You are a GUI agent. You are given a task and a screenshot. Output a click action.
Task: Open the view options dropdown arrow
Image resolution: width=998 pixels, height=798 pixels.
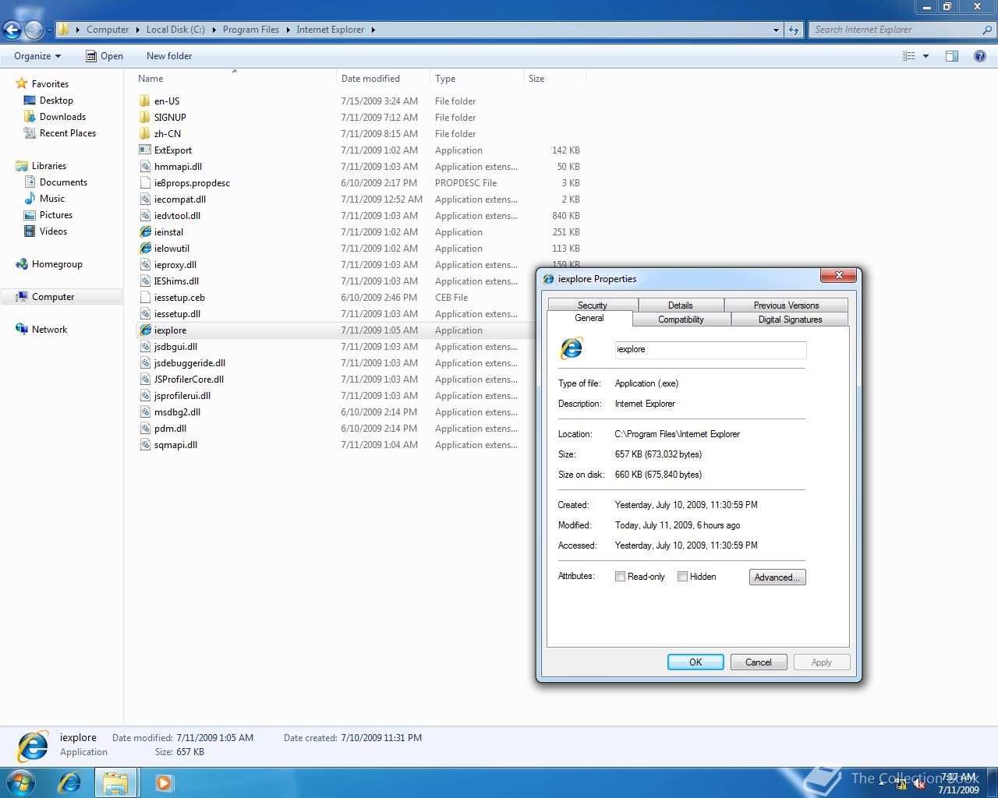925,56
